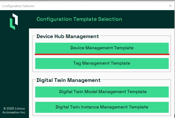Click the Configuration Selector window title
The width and height of the screenshot is (175, 118).
click(x=18, y=6)
